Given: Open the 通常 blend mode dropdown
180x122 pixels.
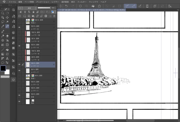Looking at the screenshot, I should coord(30,8).
